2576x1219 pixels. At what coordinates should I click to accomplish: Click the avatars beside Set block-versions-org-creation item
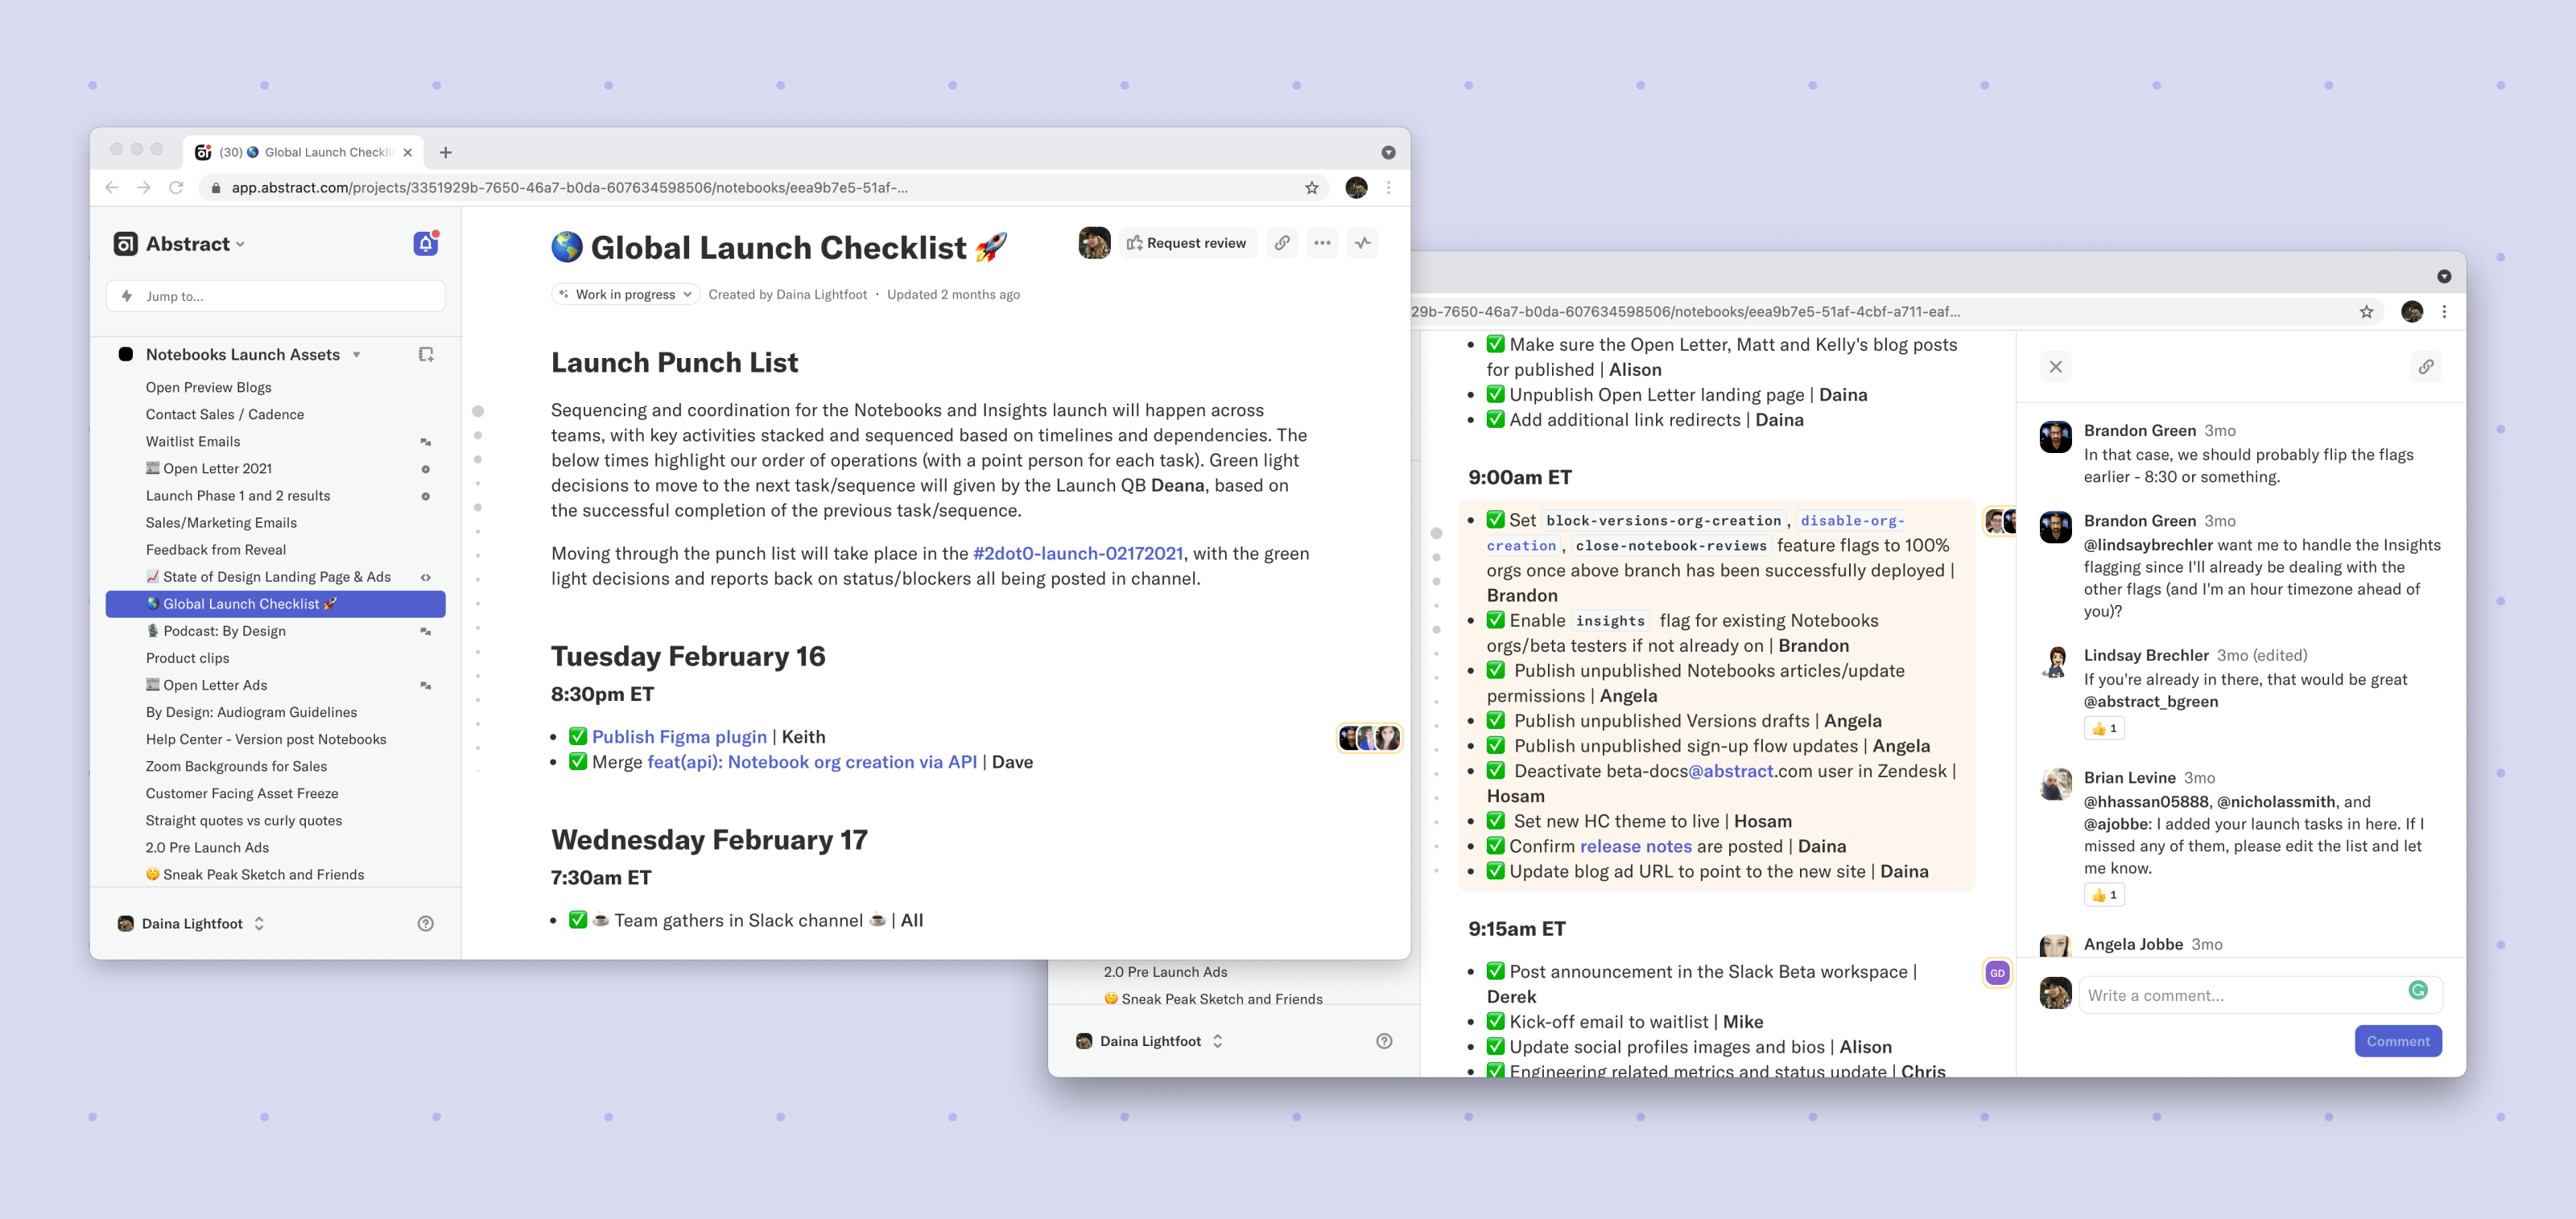(x=2000, y=521)
